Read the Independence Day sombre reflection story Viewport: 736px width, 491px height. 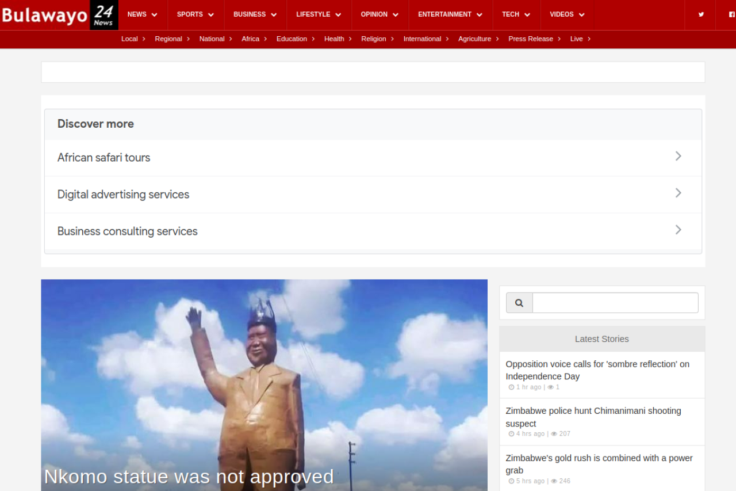coord(597,370)
